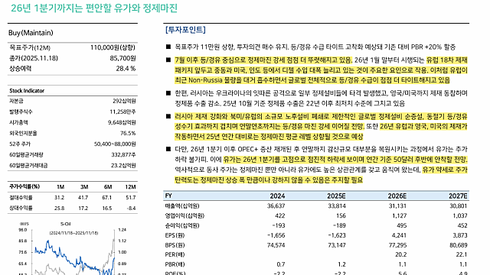Click relative return 12M value '-8.4'

tap(132, 208)
